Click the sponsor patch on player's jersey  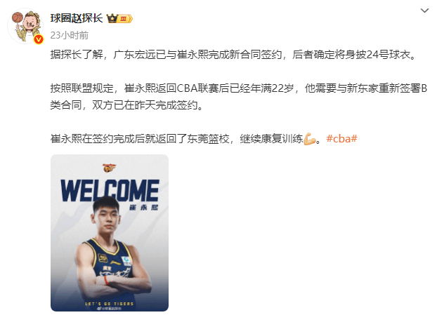click(x=126, y=260)
